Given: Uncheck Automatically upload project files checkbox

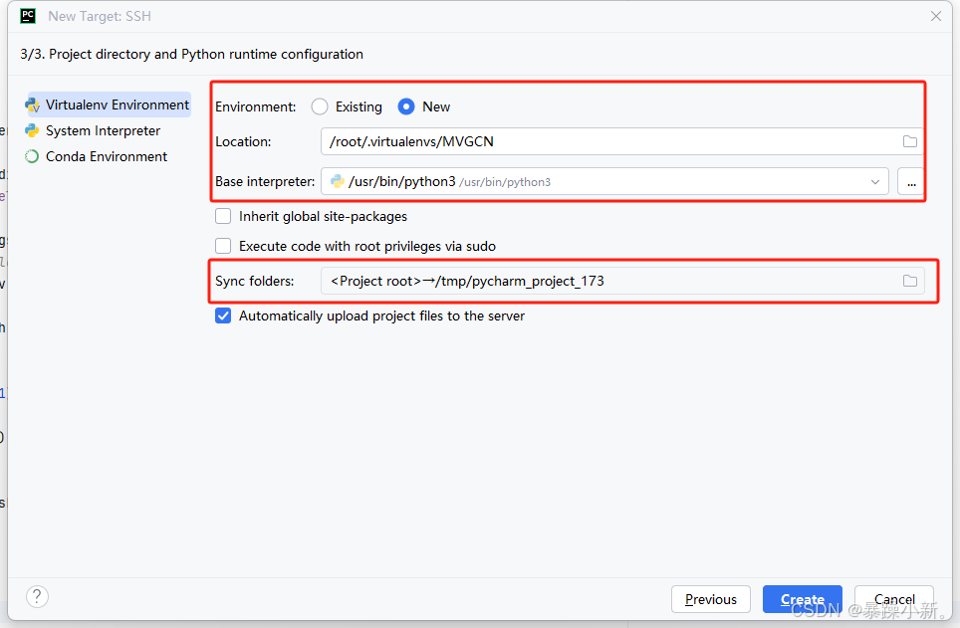Looking at the screenshot, I should point(223,315).
